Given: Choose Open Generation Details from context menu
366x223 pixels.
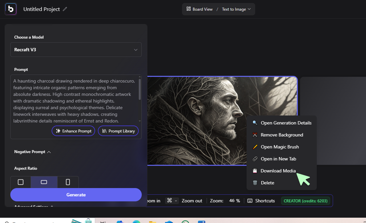Looking at the screenshot, I should point(281,123).
